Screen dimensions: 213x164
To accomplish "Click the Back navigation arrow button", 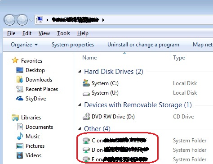I will (9, 20).
